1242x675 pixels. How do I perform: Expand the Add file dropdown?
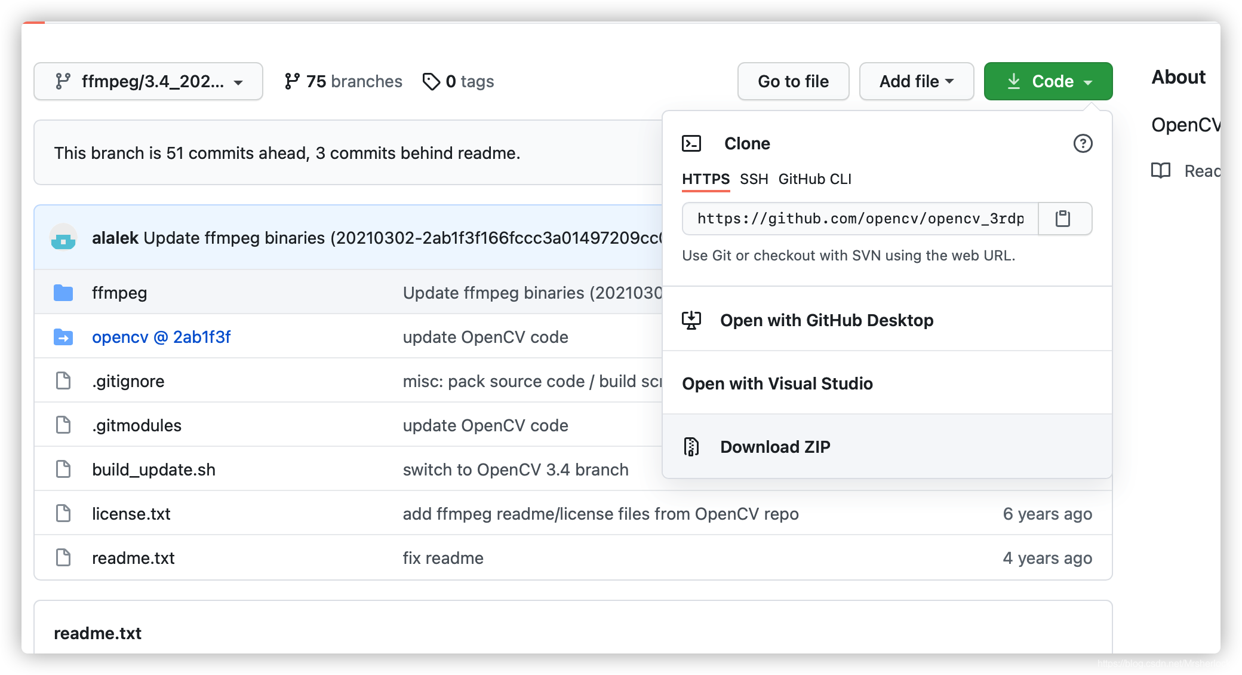click(916, 81)
